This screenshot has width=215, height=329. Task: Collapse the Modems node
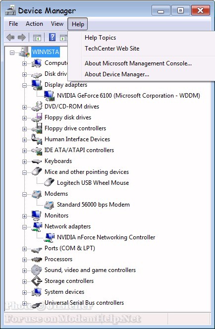tap(25, 194)
